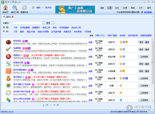Open the 日志 button

[117, 8]
